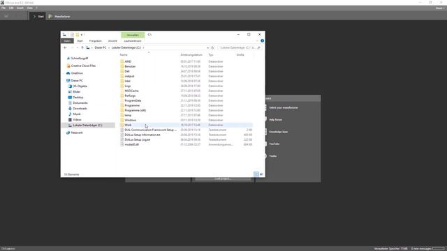This screenshot has height=251, width=447.
Task: Open Downloads in the navigation pane
Action: [80, 109]
